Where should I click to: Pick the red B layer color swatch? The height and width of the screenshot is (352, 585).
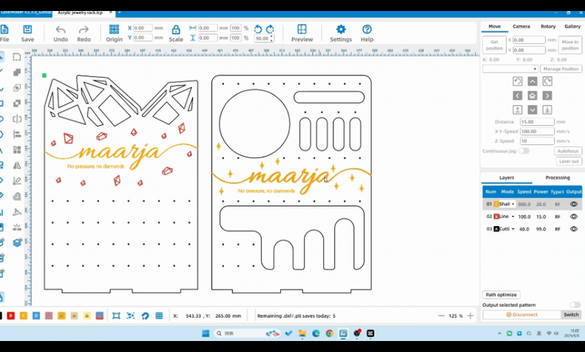click(11, 316)
